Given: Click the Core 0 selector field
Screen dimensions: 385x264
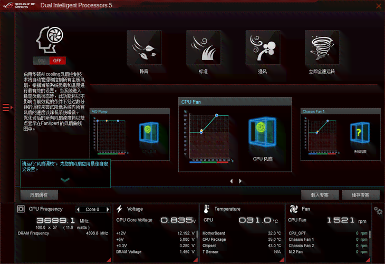Looking at the screenshot, I should pyautogui.click(x=93, y=209).
